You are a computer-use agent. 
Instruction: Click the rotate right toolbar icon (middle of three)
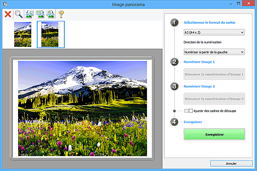pyautogui.click(x=40, y=14)
